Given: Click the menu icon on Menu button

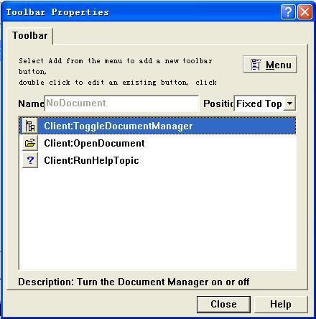Looking at the screenshot, I should point(256,65).
